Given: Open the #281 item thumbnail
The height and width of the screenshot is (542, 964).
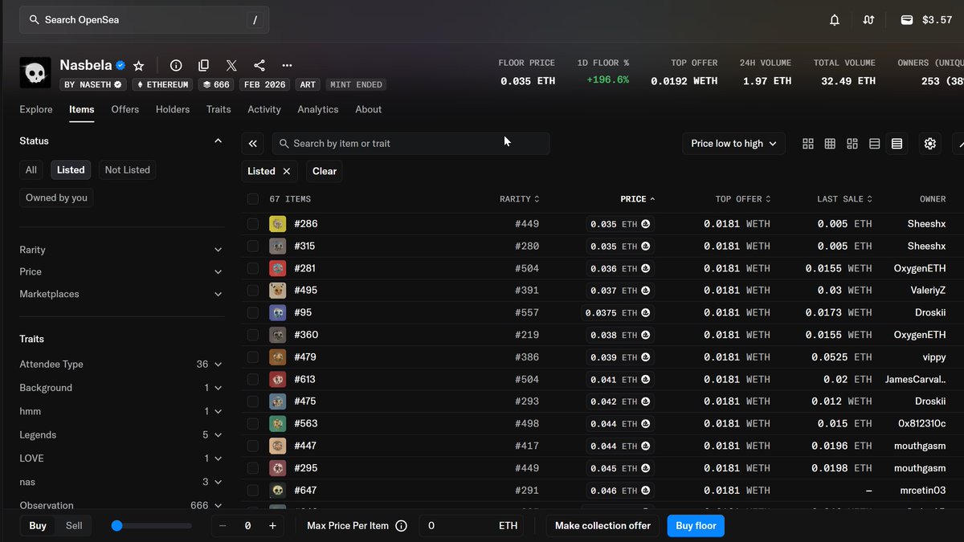Looking at the screenshot, I should click(277, 268).
